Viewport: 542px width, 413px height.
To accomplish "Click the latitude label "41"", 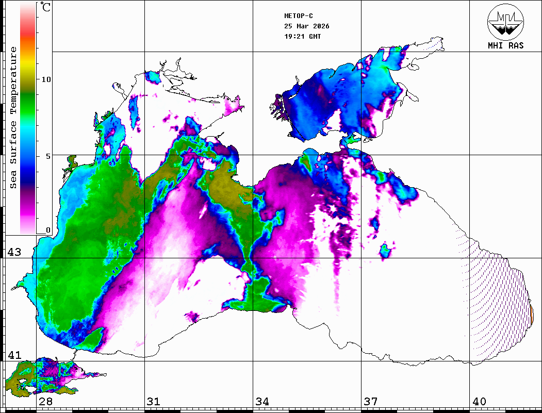I will coord(14,355).
